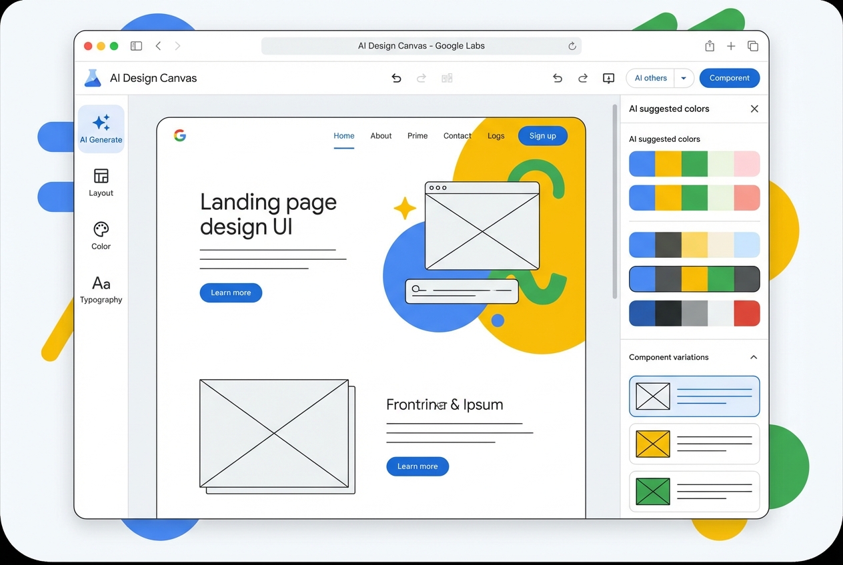Click the browser address bar
Screen dimensions: 843x565
[421, 46]
